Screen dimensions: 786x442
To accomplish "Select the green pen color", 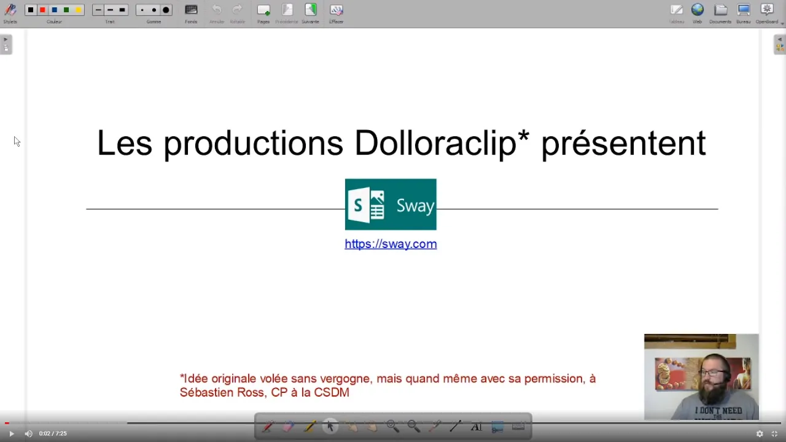I will (x=66, y=10).
